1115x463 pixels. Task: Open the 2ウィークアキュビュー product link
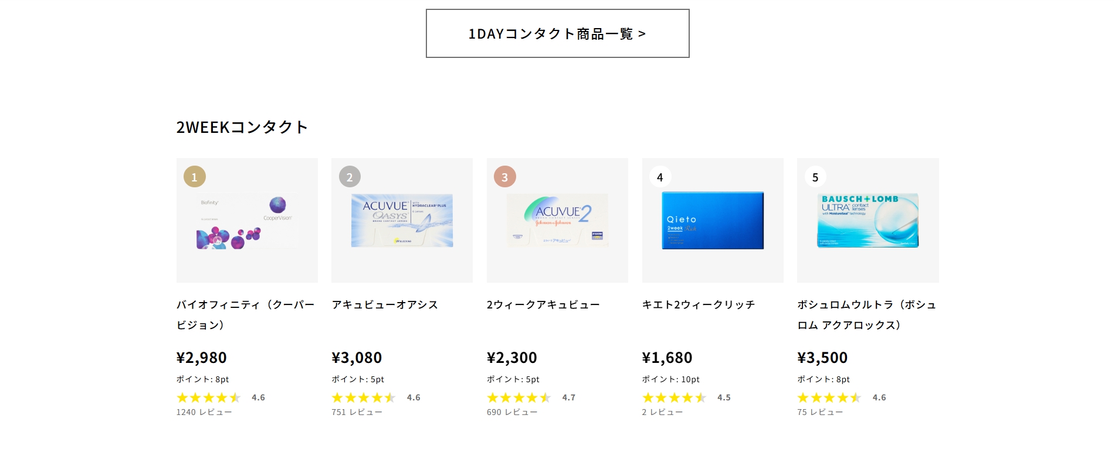[x=543, y=305]
